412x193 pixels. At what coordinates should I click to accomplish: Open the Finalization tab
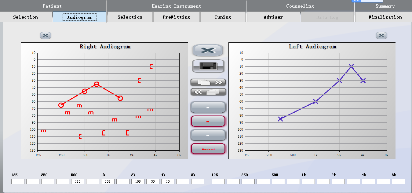pyautogui.click(x=385, y=17)
